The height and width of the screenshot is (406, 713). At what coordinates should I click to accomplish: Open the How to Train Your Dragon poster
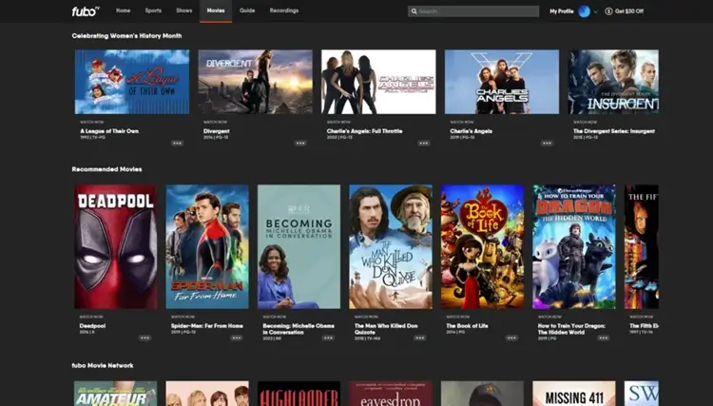click(x=574, y=247)
